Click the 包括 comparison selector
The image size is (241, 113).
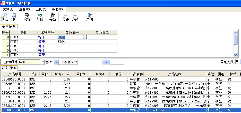51,62
